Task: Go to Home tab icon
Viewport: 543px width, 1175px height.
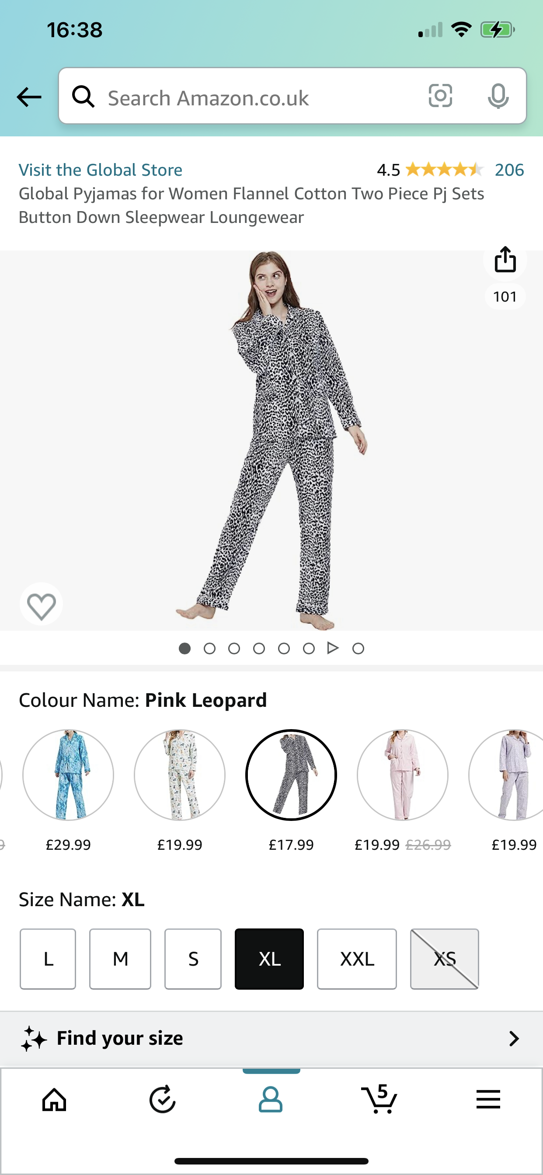Action: [x=54, y=1100]
